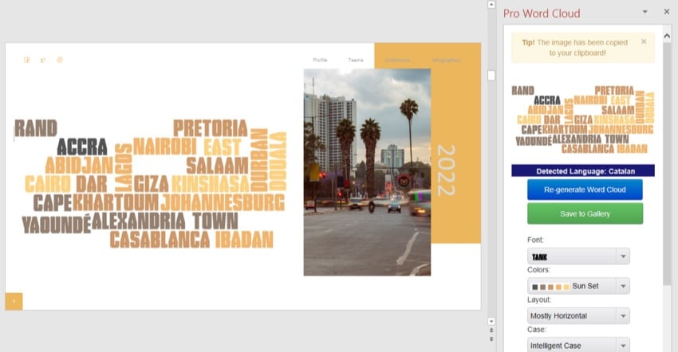Go to previous slide using the double-up arrow

click(x=491, y=330)
